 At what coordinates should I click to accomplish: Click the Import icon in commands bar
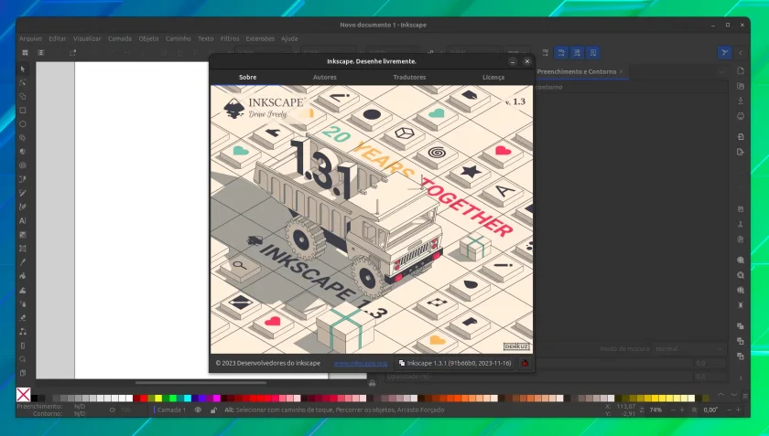tap(741, 137)
